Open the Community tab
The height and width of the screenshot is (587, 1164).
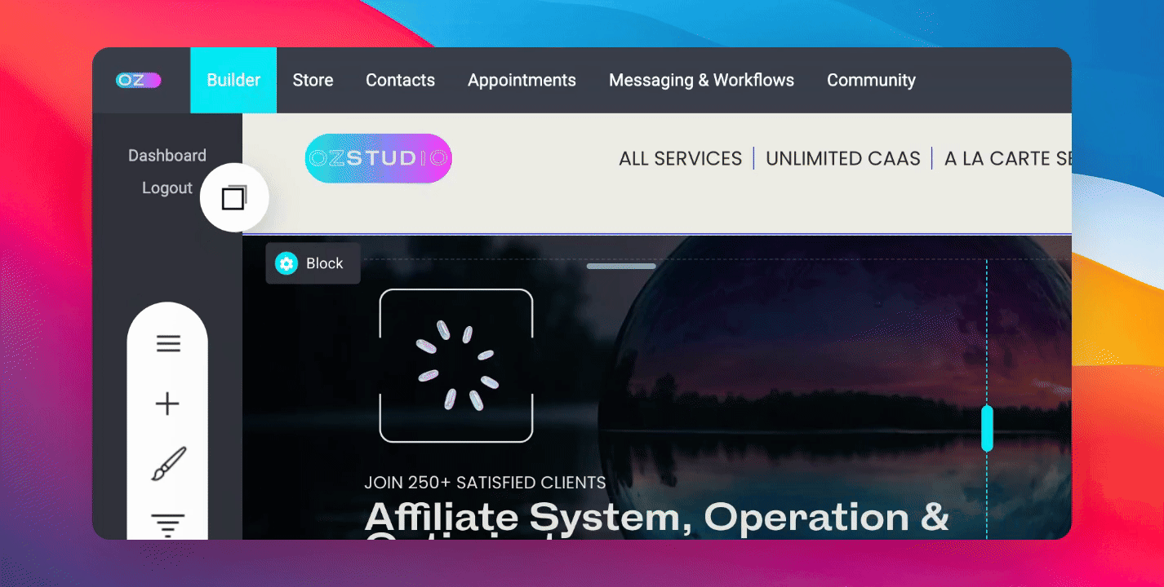pos(871,80)
